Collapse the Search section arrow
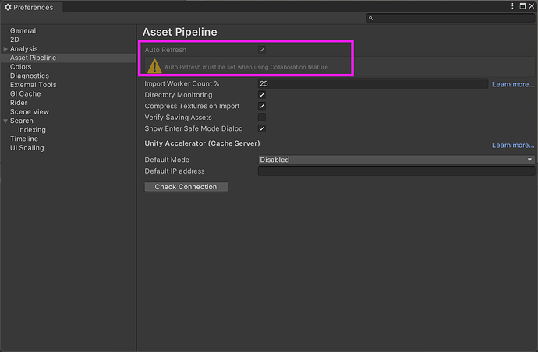This screenshot has height=352, width=538. [5, 121]
